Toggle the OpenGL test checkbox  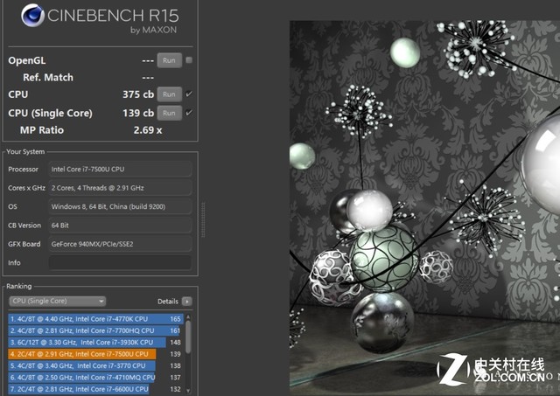click(x=189, y=60)
